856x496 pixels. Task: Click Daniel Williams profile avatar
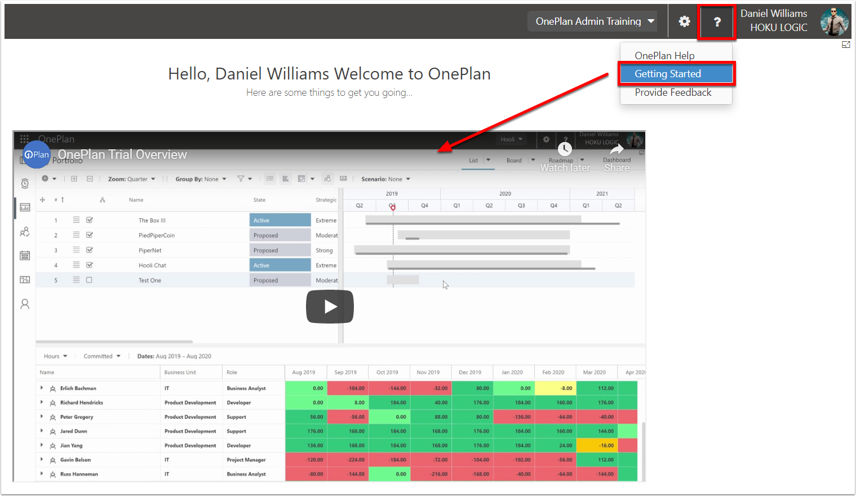pyautogui.click(x=835, y=21)
